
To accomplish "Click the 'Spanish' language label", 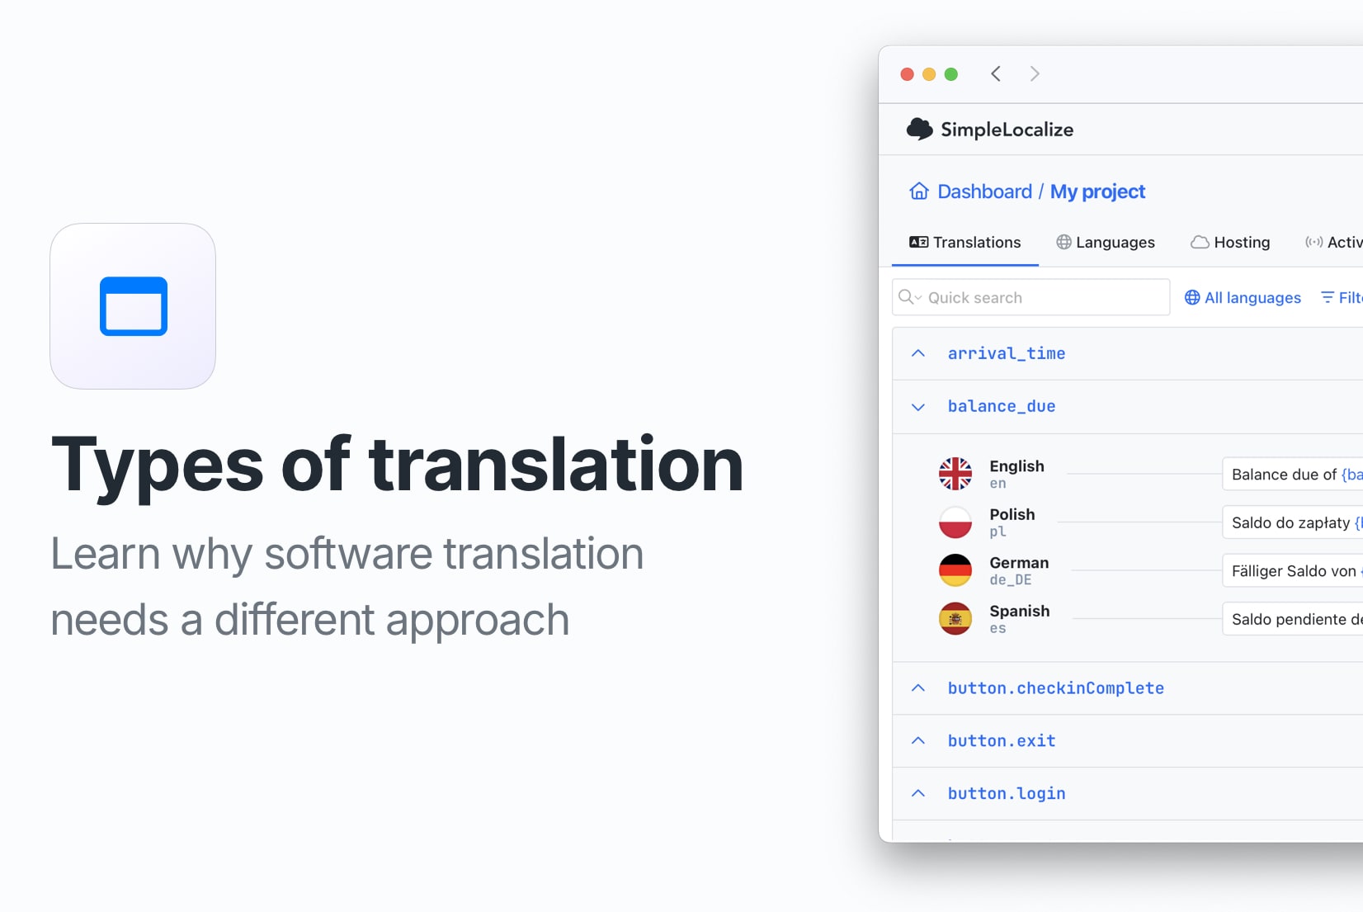I will 1020,611.
